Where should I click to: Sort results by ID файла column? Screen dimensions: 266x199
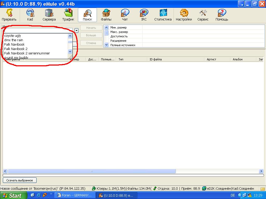coord(156,59)
